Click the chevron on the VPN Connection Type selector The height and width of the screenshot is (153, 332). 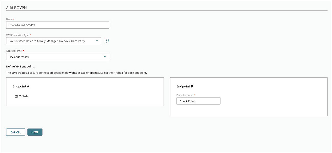[97, 41]
